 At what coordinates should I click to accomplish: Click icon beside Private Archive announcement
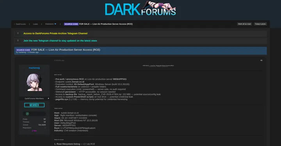pos(18,33)
